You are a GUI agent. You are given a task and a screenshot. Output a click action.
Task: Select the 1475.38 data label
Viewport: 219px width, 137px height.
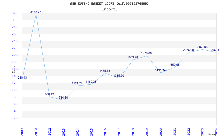coord(105,71)
